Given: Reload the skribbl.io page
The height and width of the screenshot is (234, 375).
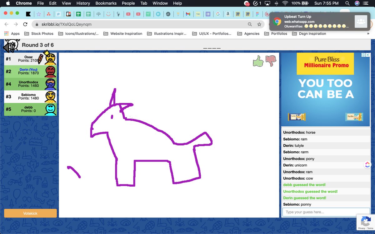Looking at the screenshot, I should [25, 24].
